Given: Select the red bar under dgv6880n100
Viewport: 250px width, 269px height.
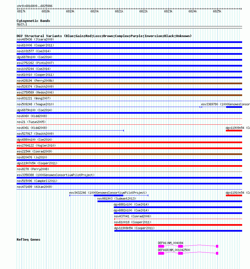Looking at the screenshot, I should pyautogui.click(x=129, y=142).
